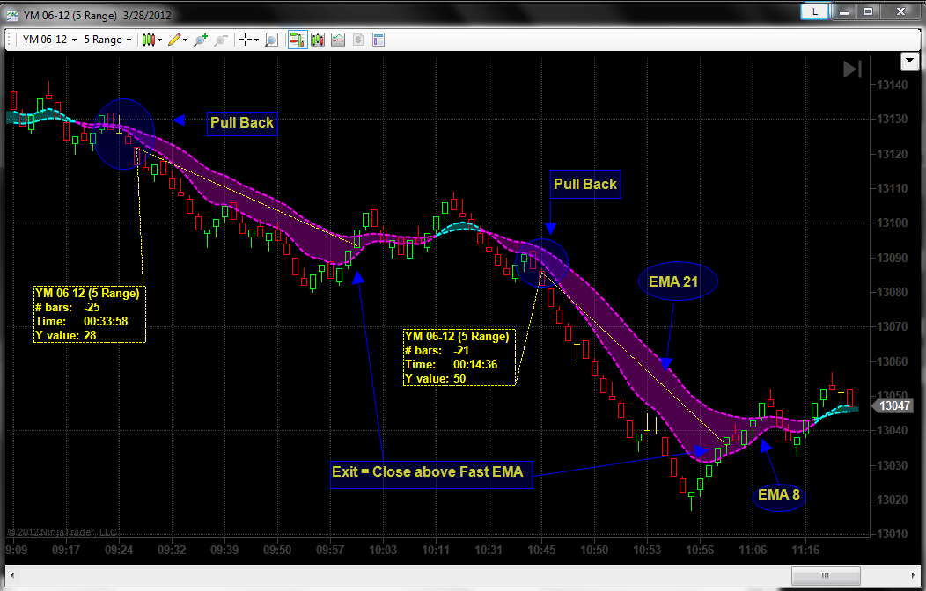The width and height of the screenshot is (926, 591).
Task: Select the Pull Back label near 10:45
Action: click(585, 184)
